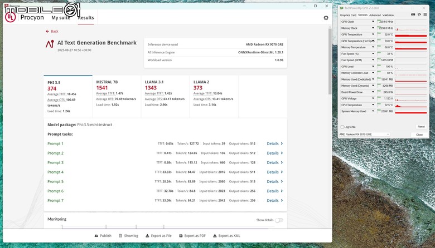Open the Results tab
The height and width of the screenshot is (248, 435).
tap(86, 18)
